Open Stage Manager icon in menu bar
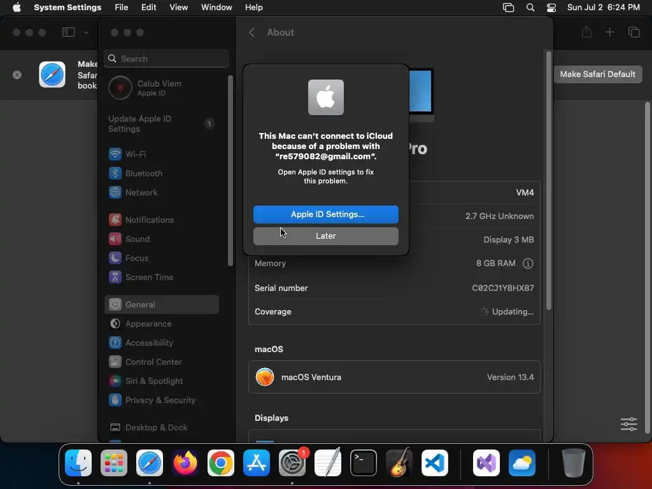Screen dimensions: 652x489 (508, 8)
